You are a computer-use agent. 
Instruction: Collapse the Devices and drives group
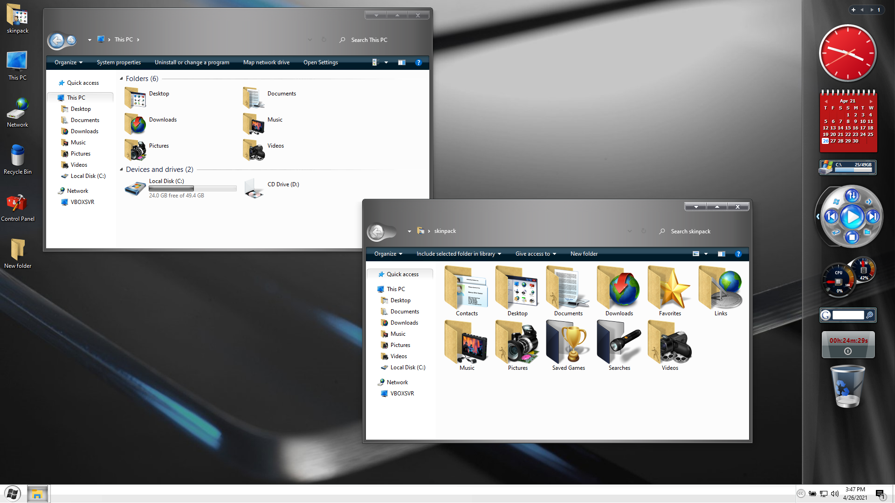[x=122, y=170]
